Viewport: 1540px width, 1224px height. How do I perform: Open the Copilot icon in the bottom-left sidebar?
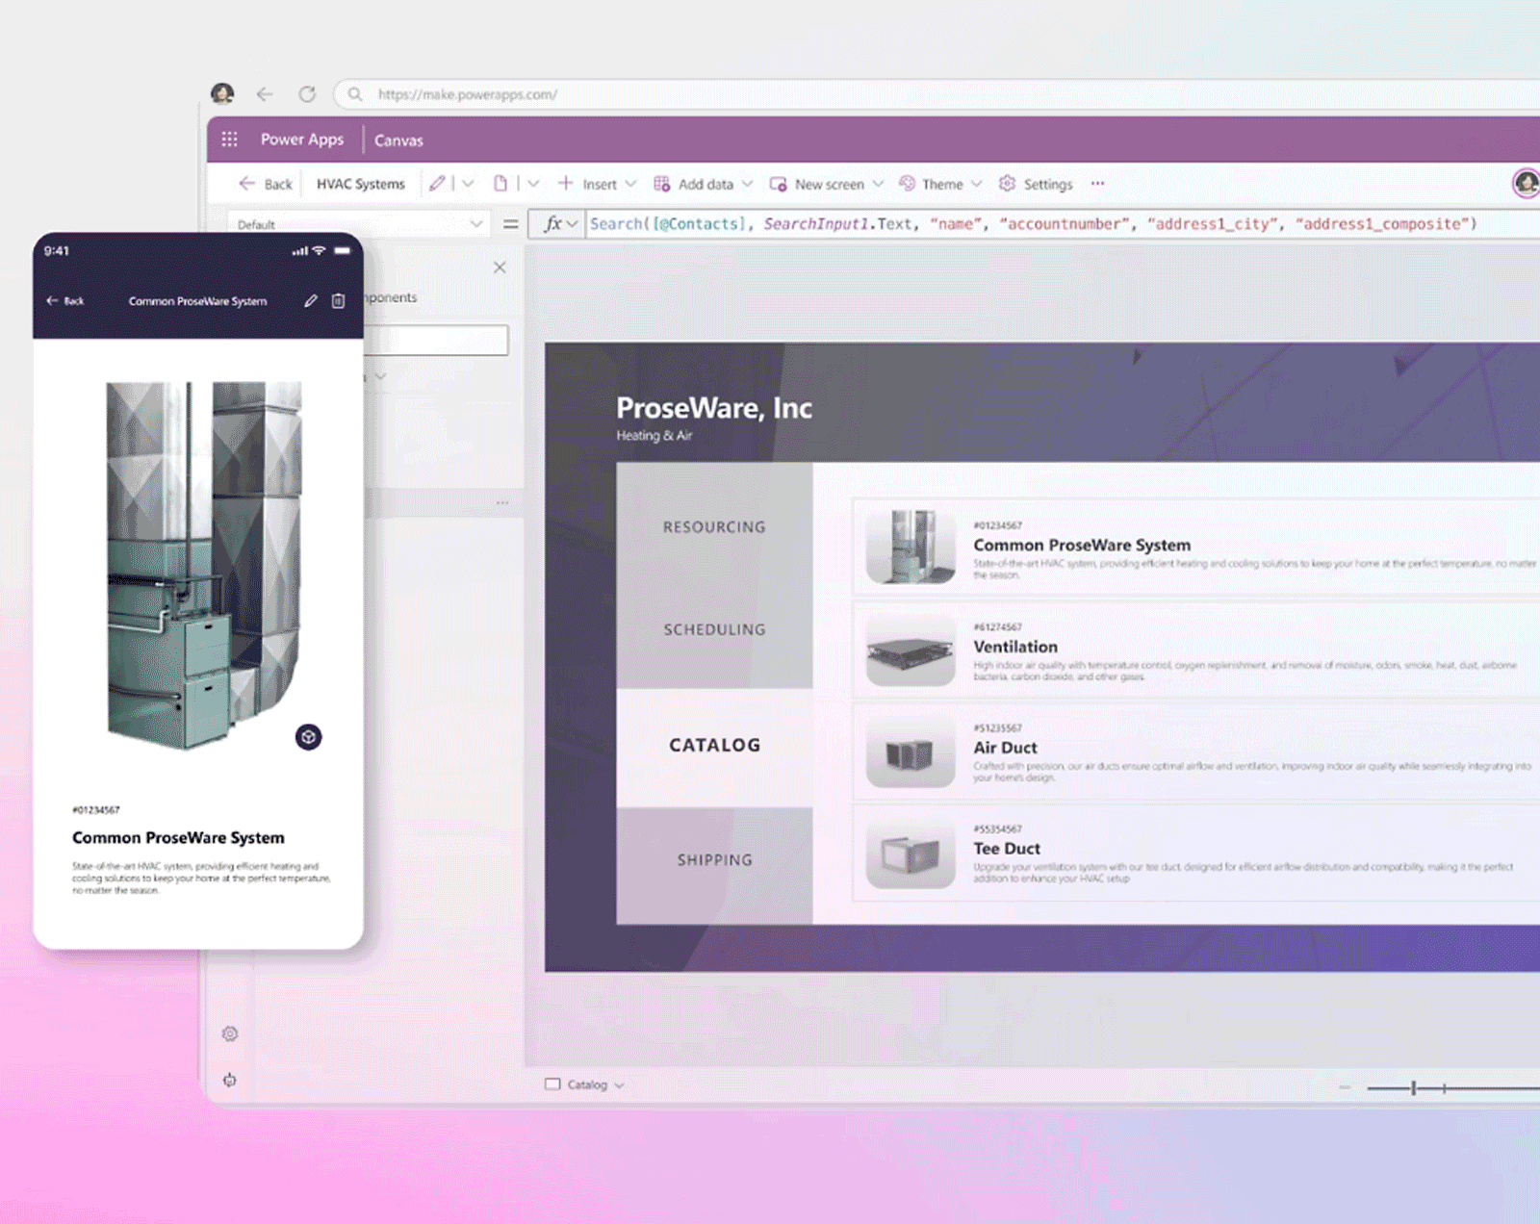[x=229, y=1080]
